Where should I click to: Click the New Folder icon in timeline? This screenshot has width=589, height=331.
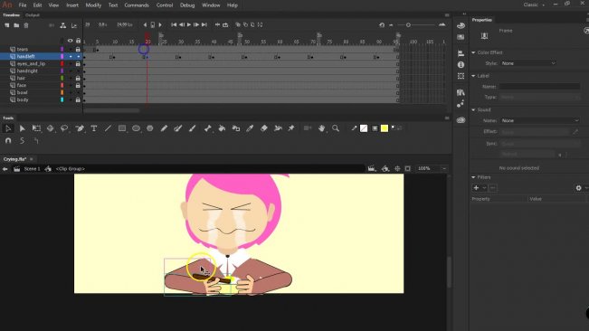[16, 25]
